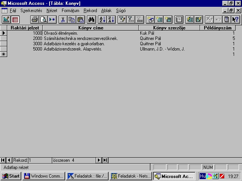Click the cell 'Adatbázisrendszerek. Alapvetés.'
Screen dimensions: 242x181
click(91, 49)
